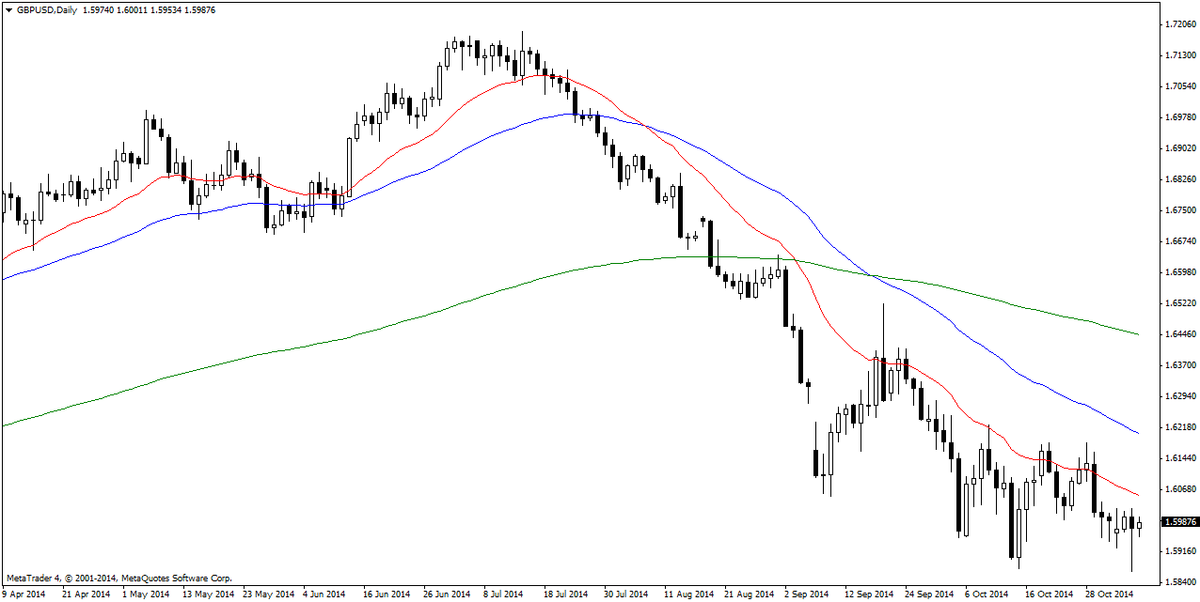
Task: Click the 24 Sep 2014 date label
Action: 929,594
